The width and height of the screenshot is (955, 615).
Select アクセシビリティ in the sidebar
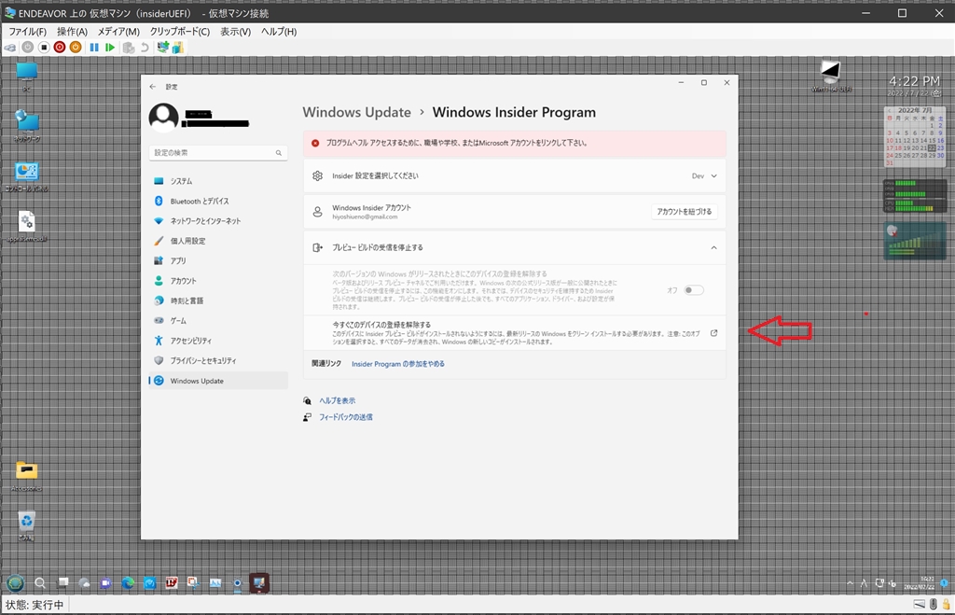click(x=218, y=341)
